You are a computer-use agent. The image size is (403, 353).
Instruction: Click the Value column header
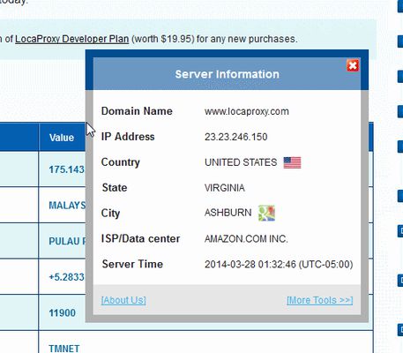(62, 138)
